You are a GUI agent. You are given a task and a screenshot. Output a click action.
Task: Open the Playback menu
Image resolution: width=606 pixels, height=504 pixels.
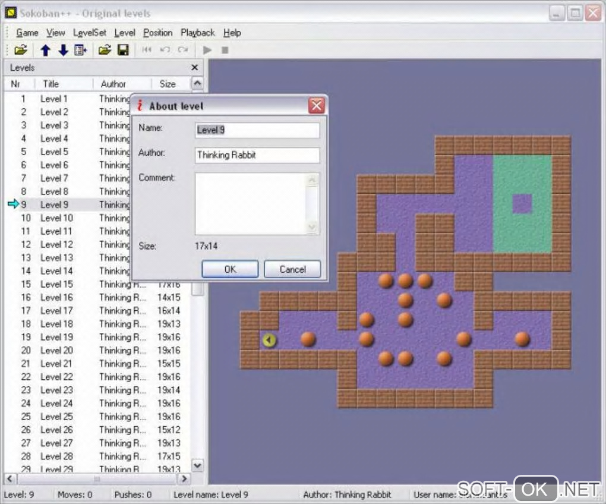click(x=197, y=33)
